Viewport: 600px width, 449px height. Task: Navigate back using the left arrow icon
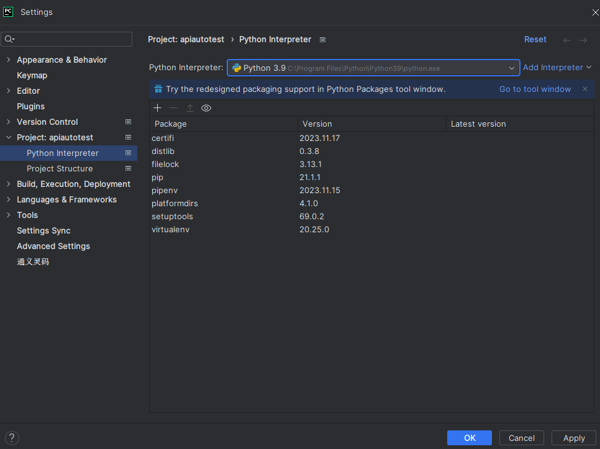566,39
